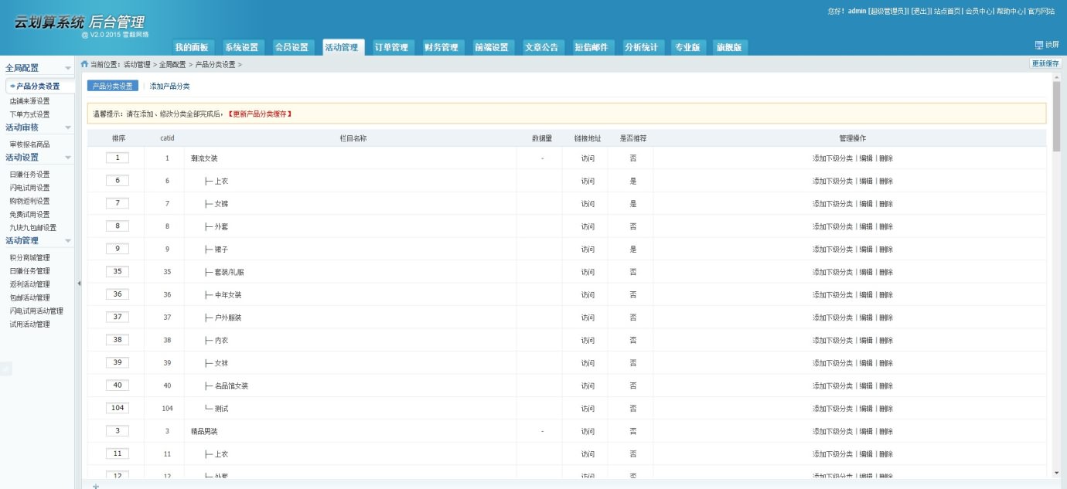Open the 前端设置 tab
The image size is (1067, 489).
pyautogui.click(x=492, y=47)
